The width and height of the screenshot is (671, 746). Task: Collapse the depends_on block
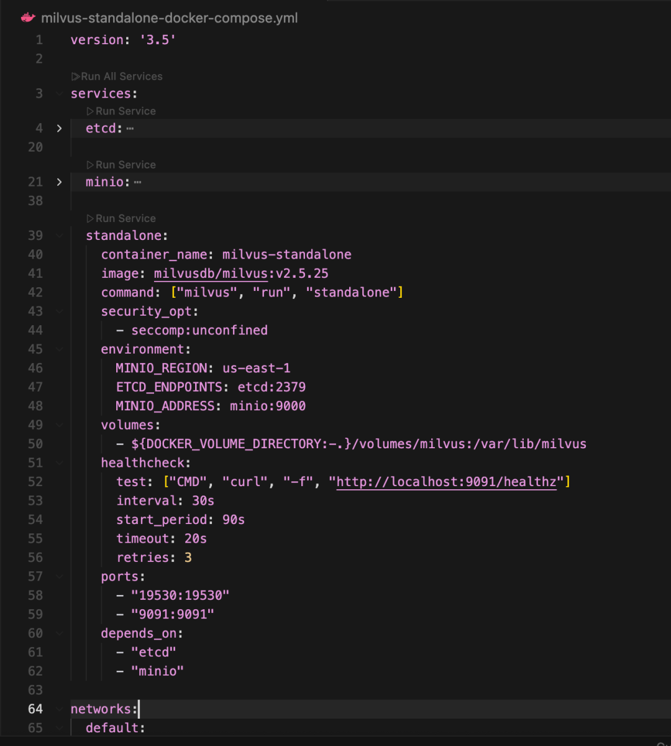(x=59, y=633)
